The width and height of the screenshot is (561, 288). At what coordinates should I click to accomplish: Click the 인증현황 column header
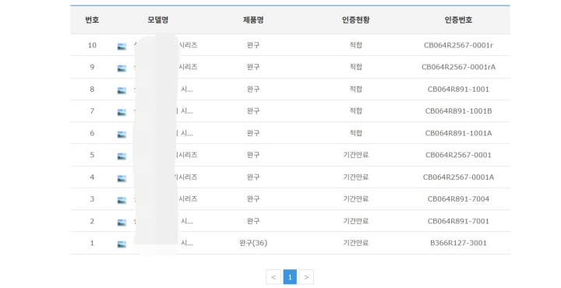pos(355,20)
